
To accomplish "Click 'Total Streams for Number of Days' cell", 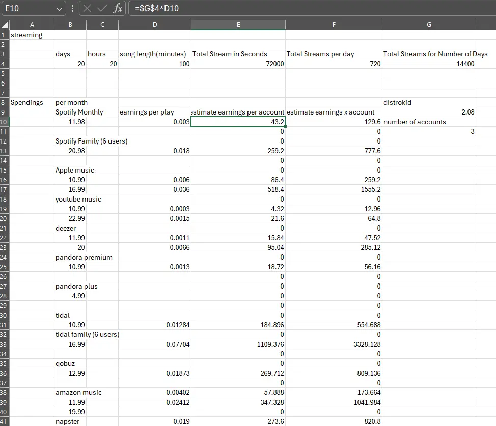I will (x=429, y=54).
